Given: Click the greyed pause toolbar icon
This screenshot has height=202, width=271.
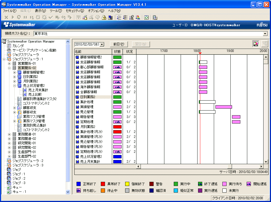Looking at the screenshot, I should tap(25, 17).
